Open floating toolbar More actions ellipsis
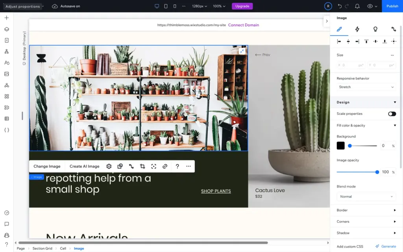 click(x=189, y=167)
